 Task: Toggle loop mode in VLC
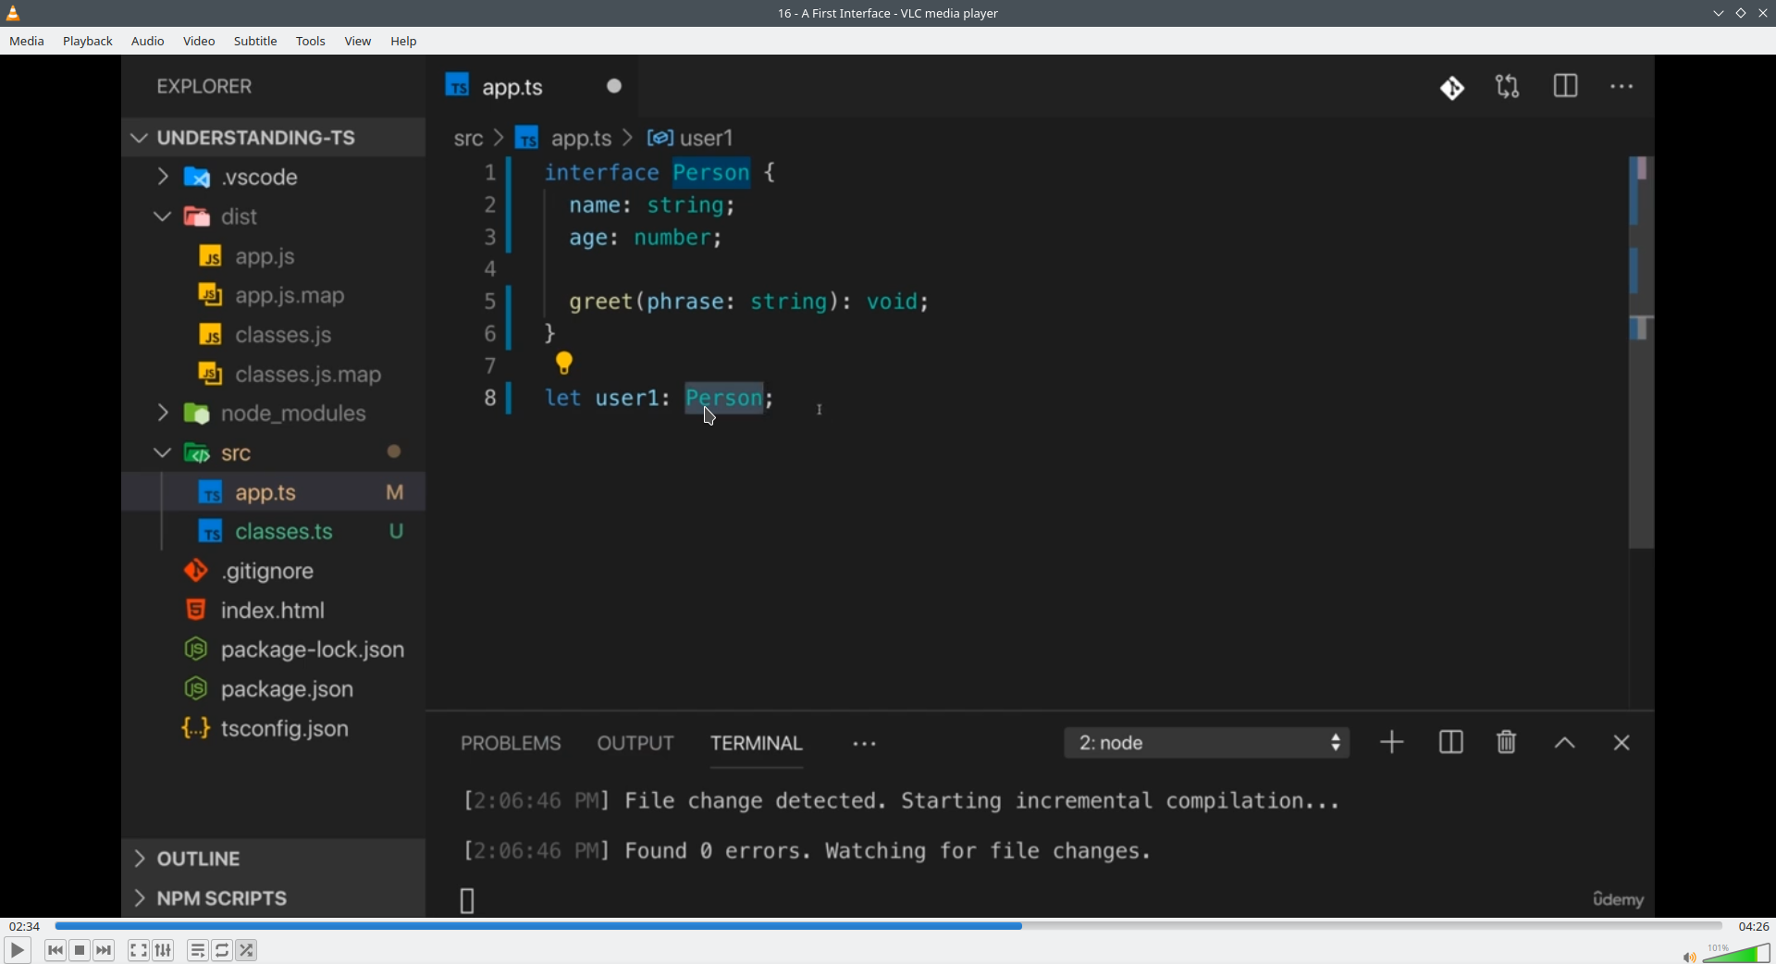[x=223, y=950]
